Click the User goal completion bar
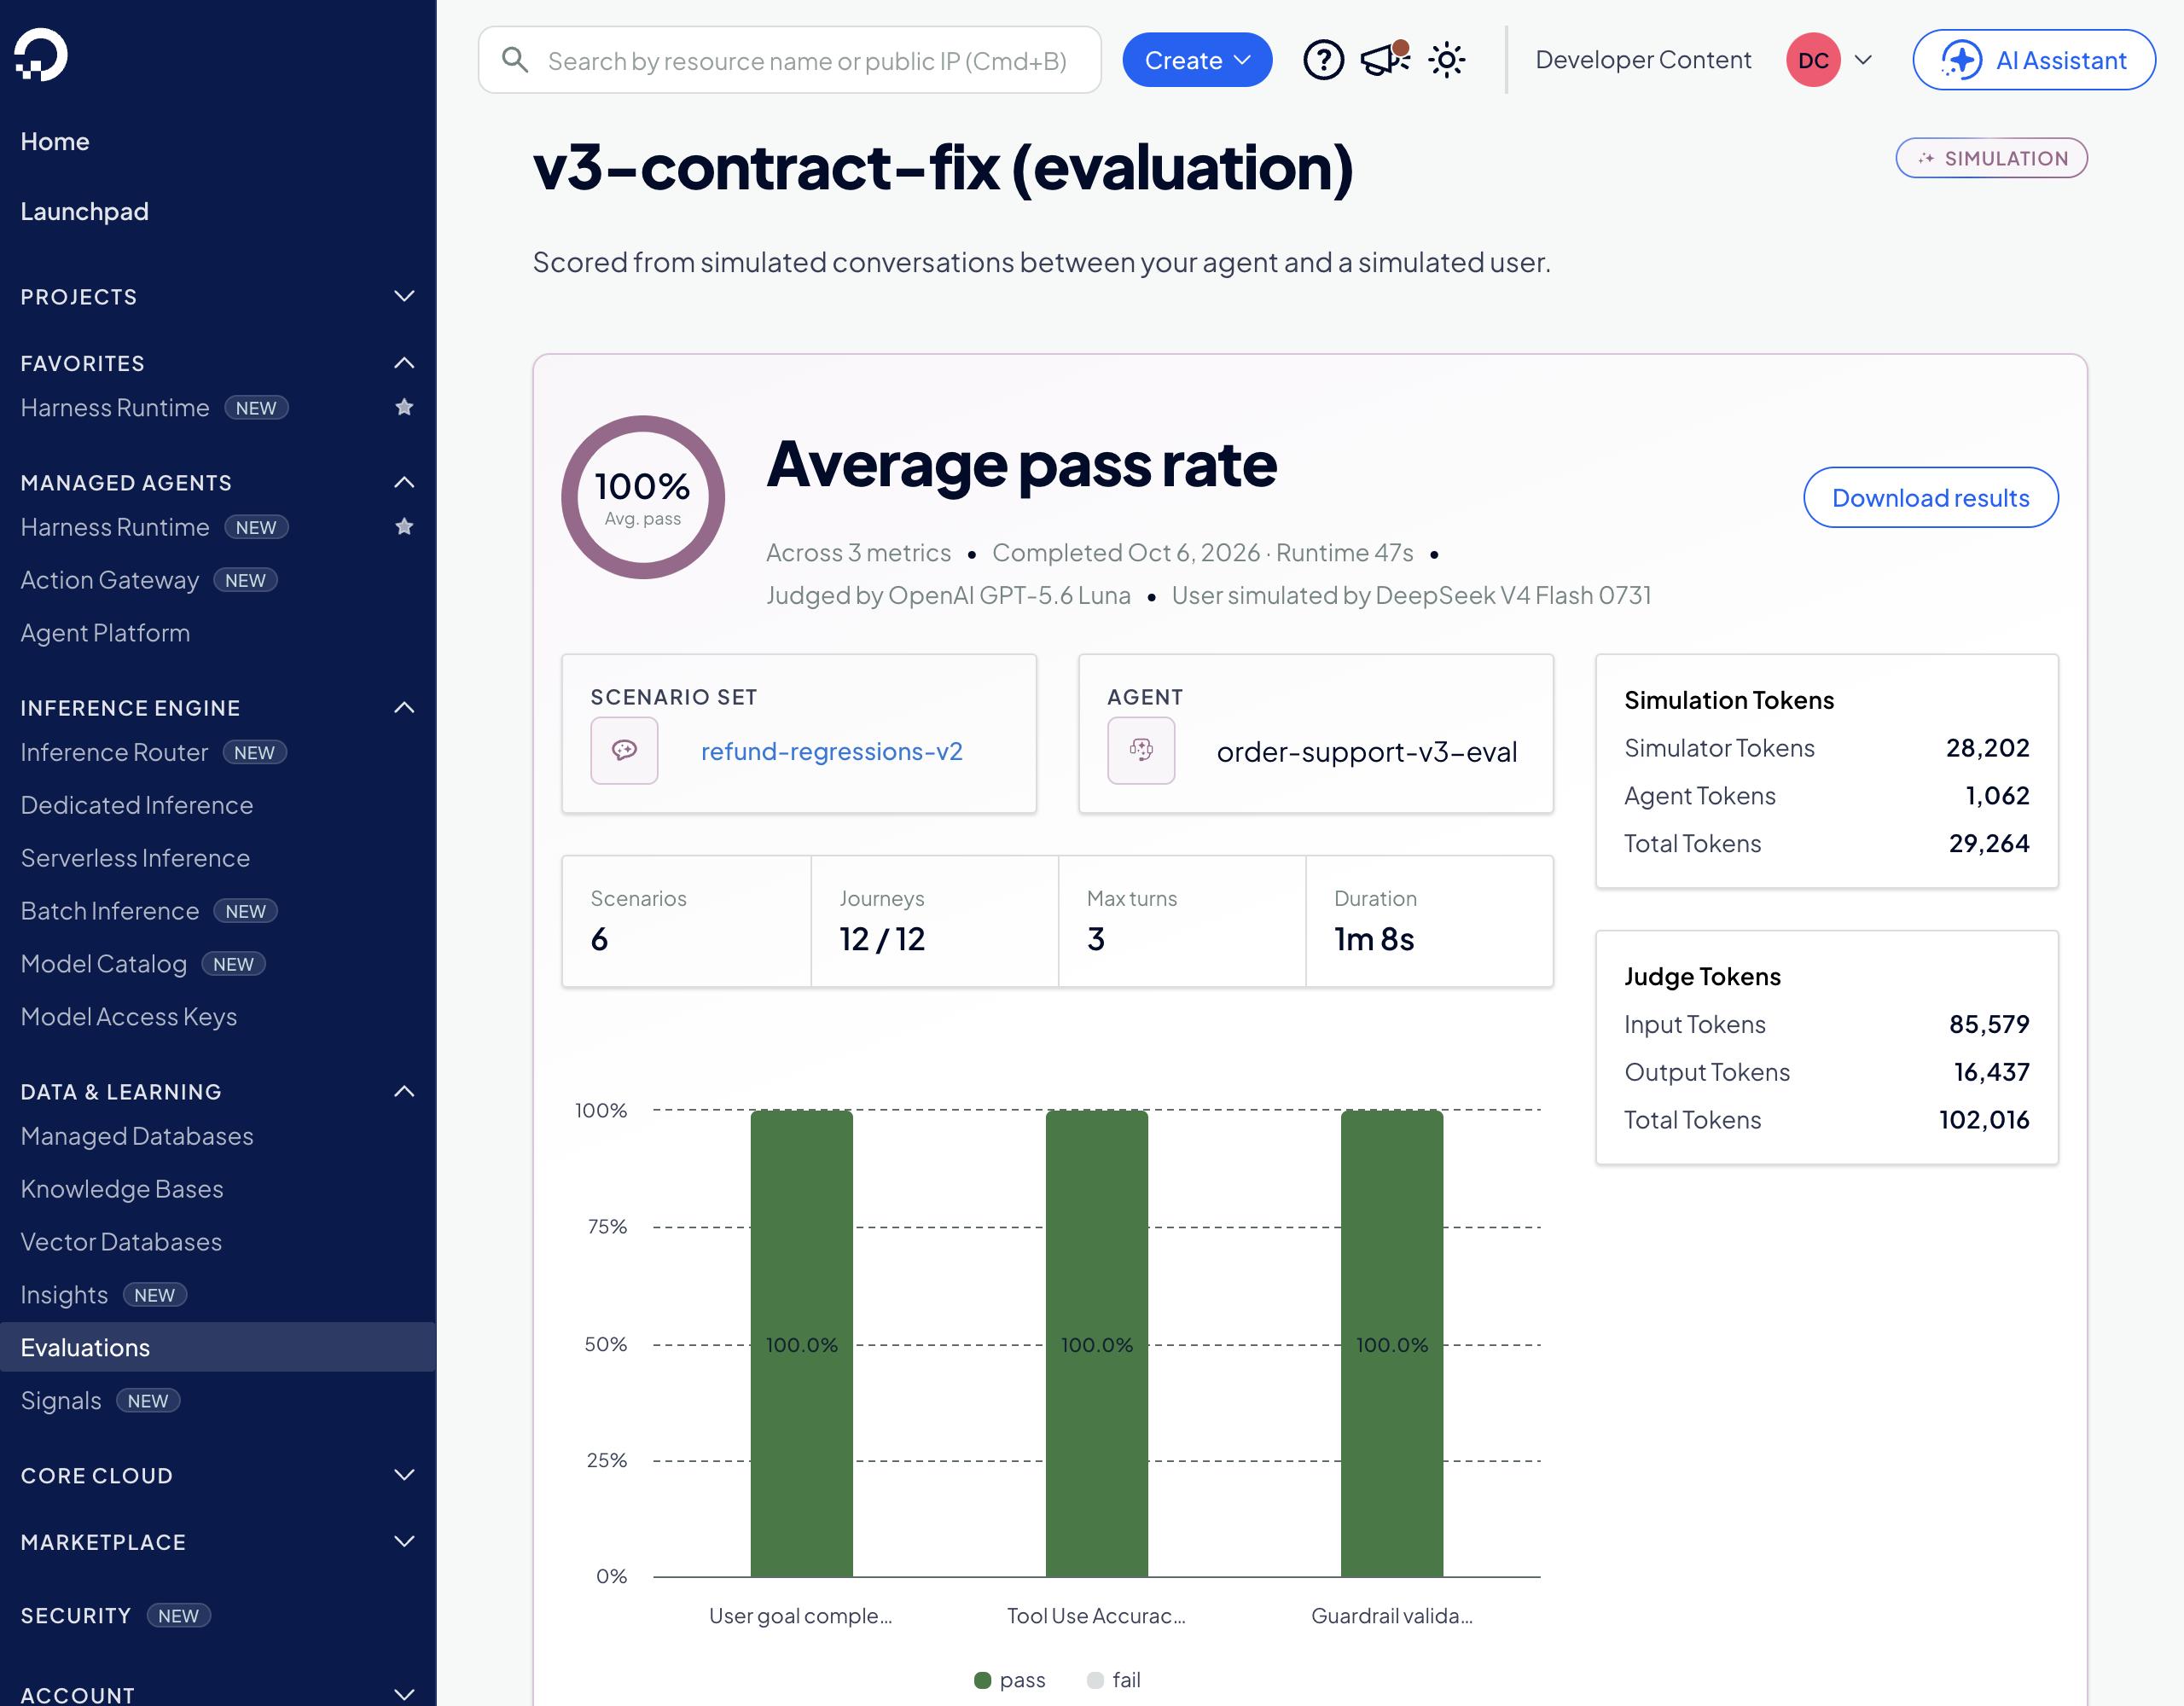This screenshot has width=2184, height=1706. [x=801, y=1343]
